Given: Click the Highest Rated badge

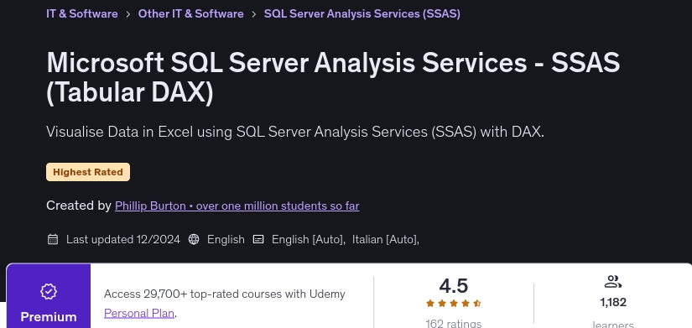Looking at the screenshot, I should click(x=88, y=172).
